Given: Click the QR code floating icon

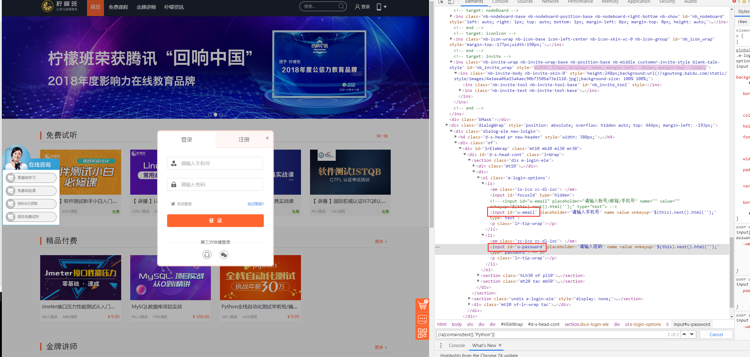Looking at the screenshot, I should tap(422, 333).
